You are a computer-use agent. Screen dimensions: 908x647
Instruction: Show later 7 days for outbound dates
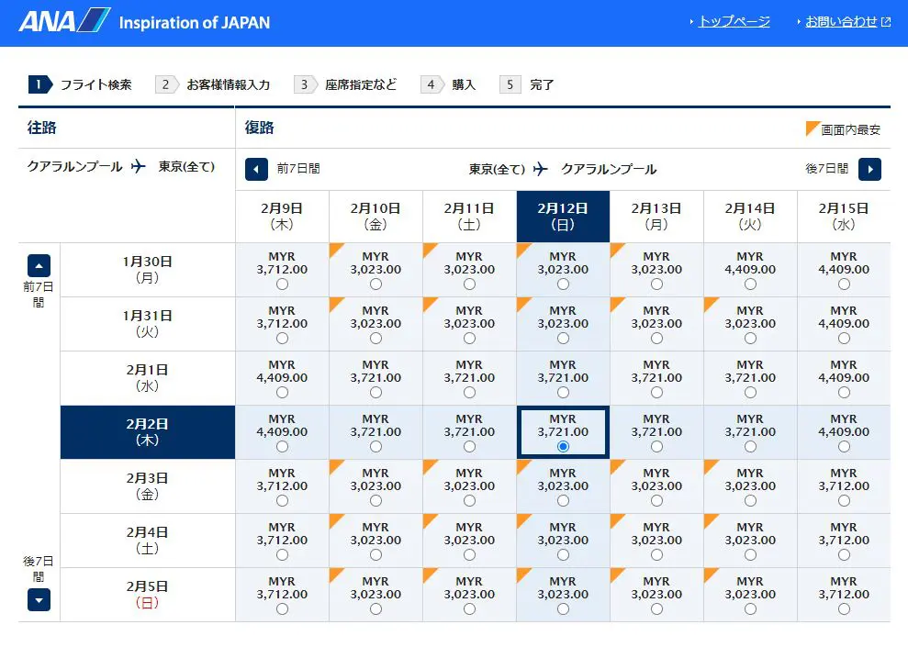(x=39, y=600)
